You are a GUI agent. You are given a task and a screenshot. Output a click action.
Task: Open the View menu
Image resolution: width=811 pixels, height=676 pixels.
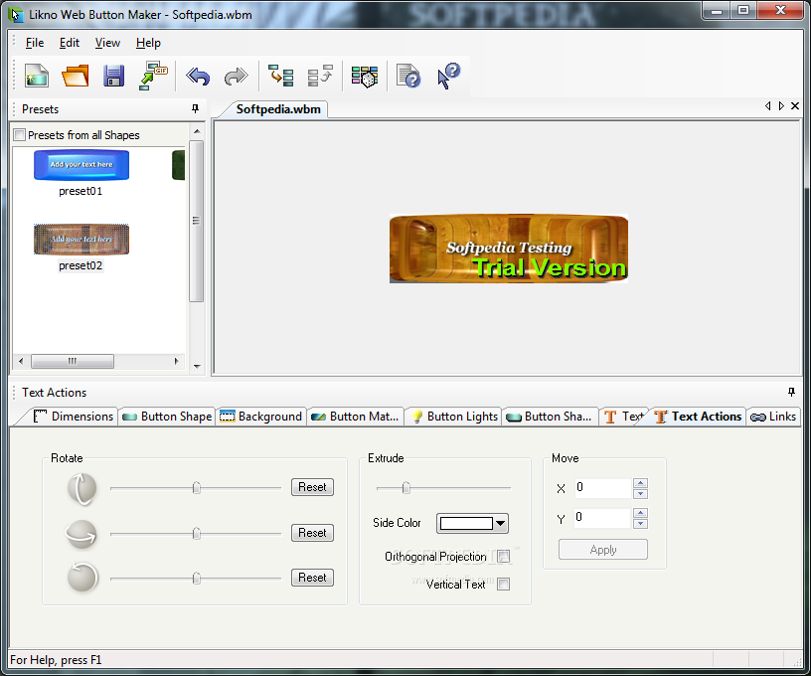coord(107,43)
